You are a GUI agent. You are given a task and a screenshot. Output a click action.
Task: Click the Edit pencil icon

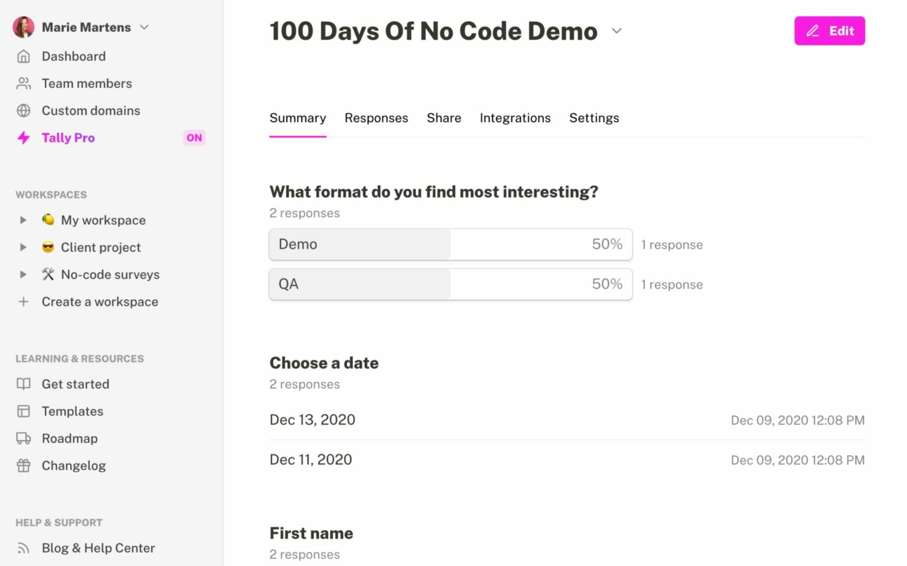click(813, 31)
